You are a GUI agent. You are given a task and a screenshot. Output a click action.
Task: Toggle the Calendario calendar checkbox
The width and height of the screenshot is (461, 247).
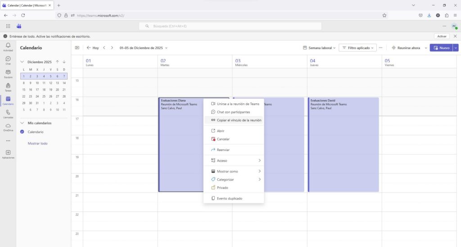22,132
